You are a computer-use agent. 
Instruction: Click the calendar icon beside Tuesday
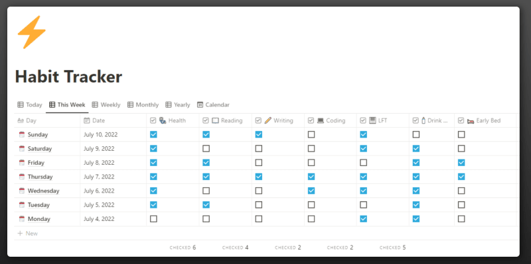22,205
